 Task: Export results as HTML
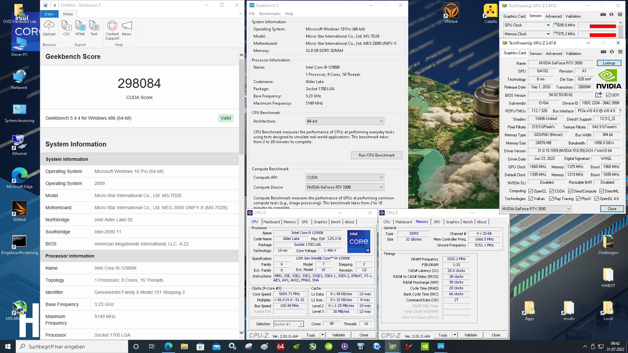point(80,28)
